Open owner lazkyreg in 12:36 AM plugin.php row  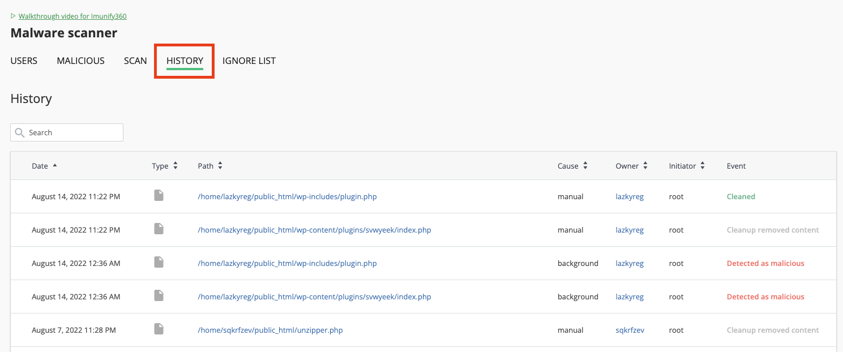point(630,263)
